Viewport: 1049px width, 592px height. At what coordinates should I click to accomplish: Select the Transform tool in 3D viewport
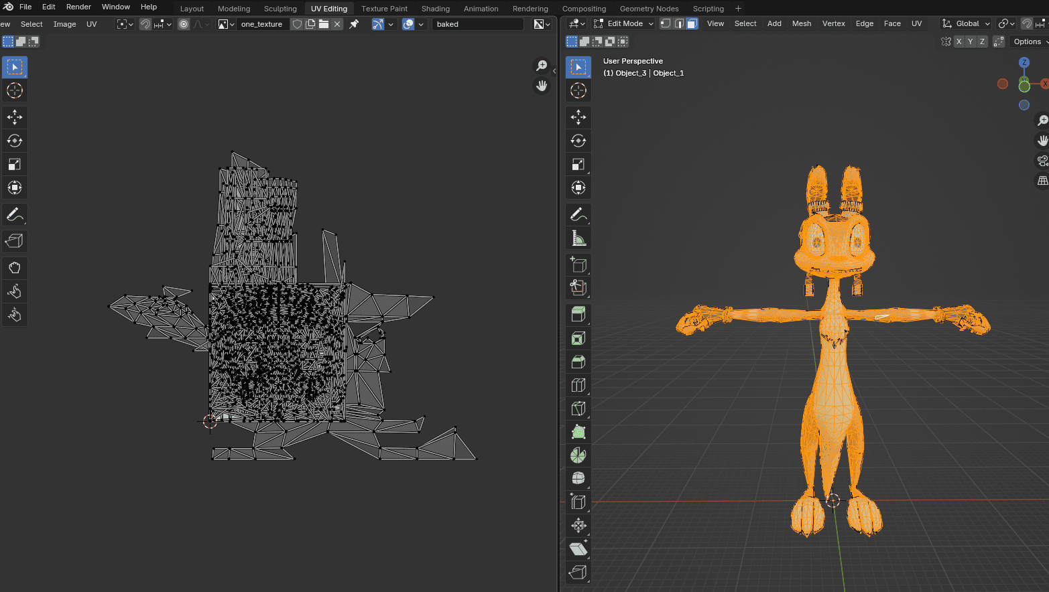pos(578,188)
